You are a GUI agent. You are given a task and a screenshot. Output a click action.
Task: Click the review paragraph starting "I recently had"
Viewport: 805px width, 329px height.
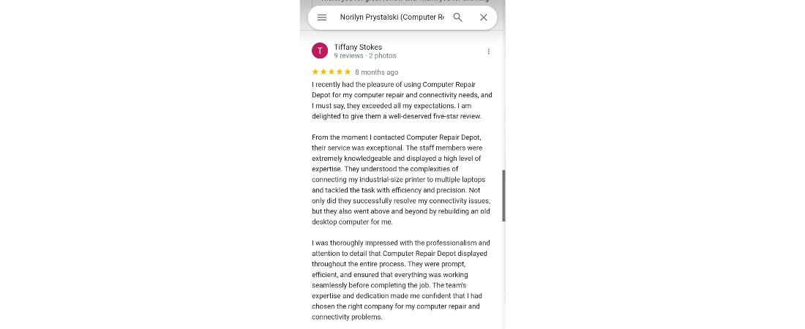coord(402,100)
